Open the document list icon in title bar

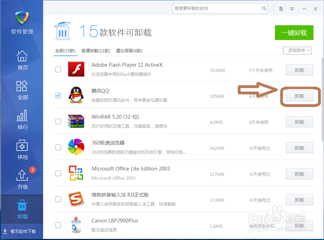pyautogui.click(x=281, y=9)
